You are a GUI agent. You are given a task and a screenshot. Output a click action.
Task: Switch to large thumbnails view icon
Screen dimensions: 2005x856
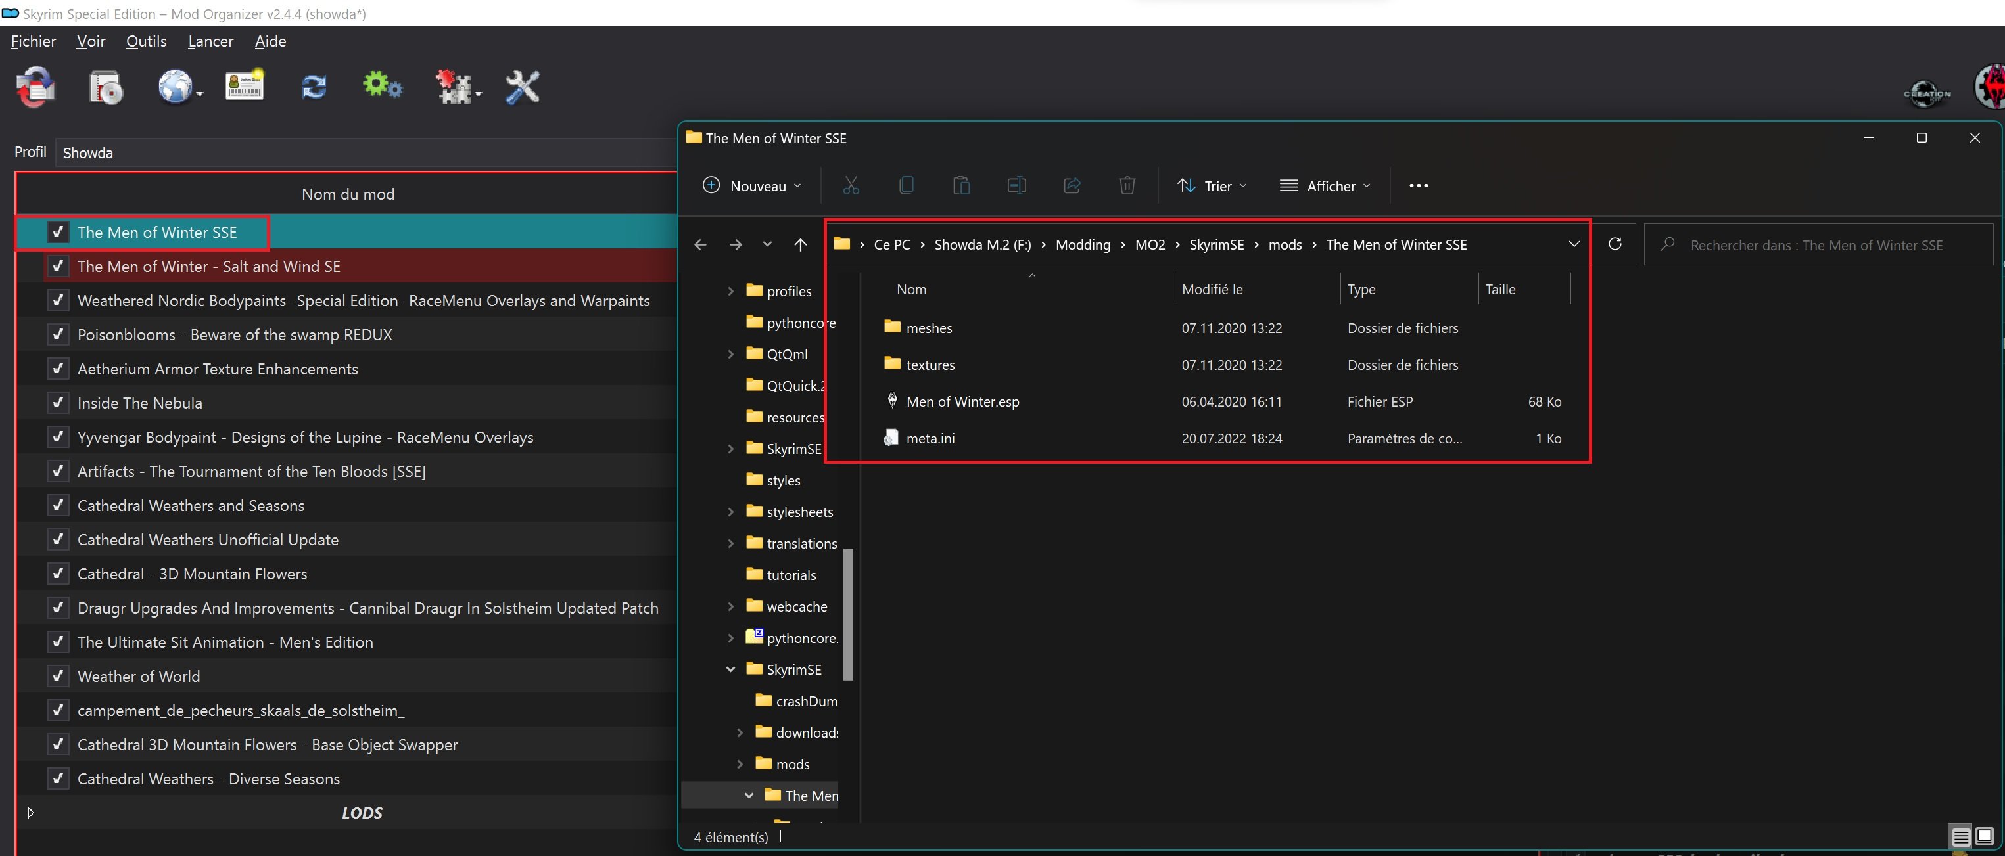coord(1984,836)
